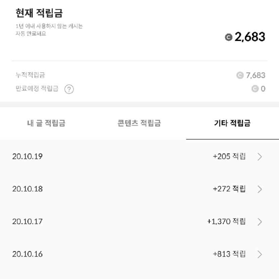The height and width of the screenshot is (279, 279).
Task: Click the coin icon beside the 0 balance
Action: click(x=255, y=89)
